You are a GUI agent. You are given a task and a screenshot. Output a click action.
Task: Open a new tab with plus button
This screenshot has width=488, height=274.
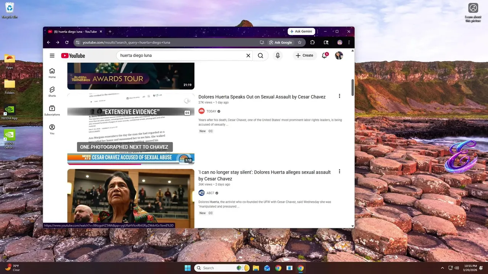click(x=110, y=32)
